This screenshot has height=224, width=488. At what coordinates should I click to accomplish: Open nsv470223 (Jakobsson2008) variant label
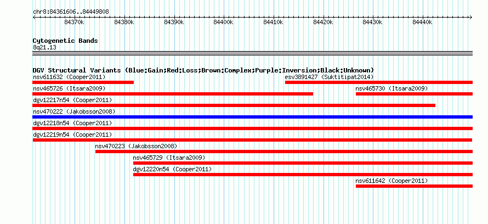coord(137,146)
